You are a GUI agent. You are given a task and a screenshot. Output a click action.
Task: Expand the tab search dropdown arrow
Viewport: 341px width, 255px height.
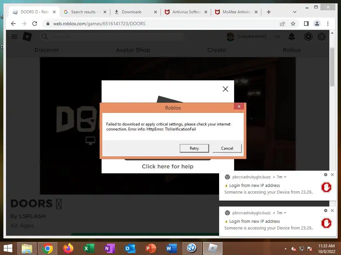click(295, 12)
